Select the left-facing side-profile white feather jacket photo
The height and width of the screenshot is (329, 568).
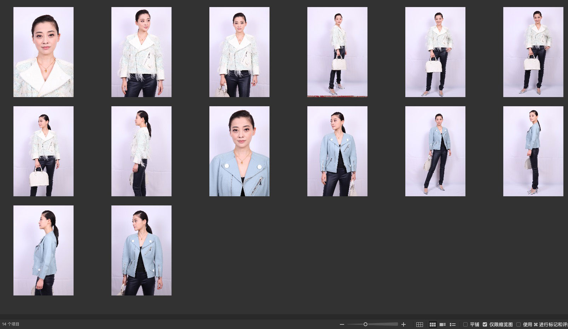(x=141, y=151)
